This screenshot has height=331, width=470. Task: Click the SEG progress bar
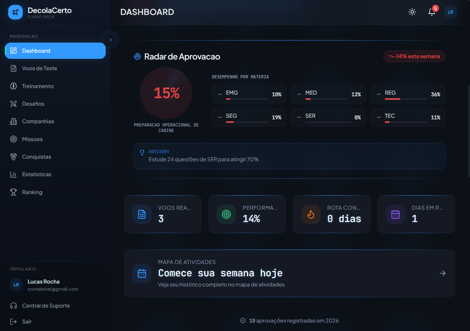pyautogui.click(x=247, y=122)
